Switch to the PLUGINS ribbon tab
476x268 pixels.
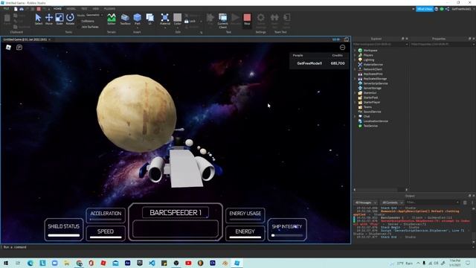(109, 9)
